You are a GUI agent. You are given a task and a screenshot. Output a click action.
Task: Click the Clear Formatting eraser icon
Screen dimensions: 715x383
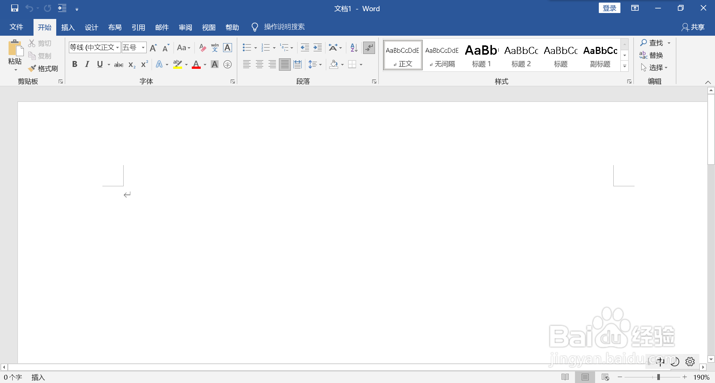tap(202, 48)
